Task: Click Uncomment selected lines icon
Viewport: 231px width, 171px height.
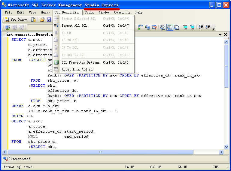Action: pos(192,27)
